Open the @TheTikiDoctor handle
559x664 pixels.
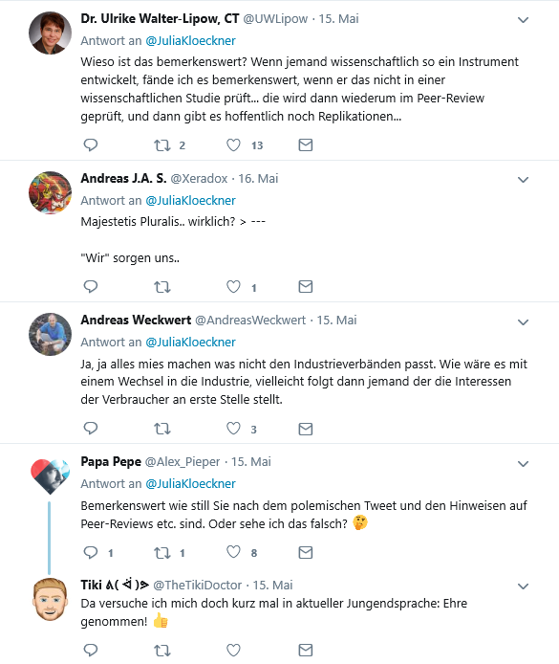(197, 585)
